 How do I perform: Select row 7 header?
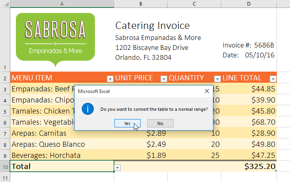click(5, 133)
